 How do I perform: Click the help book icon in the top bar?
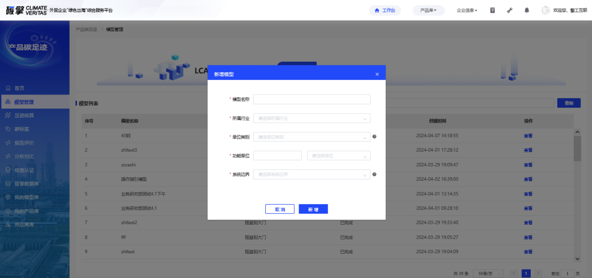[x=492, y=10]
